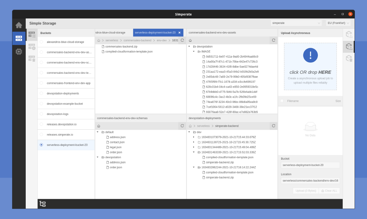Click the Clear ALL button
This screenshot has height=219, width=367.
[329, 191]
